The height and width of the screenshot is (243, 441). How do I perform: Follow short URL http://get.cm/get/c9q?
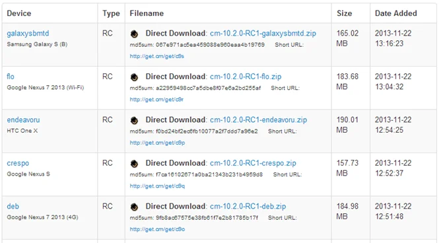[157, 186]
